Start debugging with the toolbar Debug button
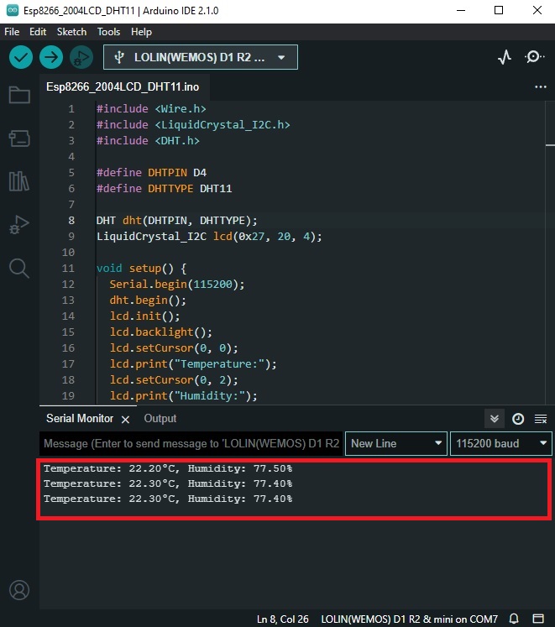The width and height of the screenshot is (555, 627). tap(81, 57)
